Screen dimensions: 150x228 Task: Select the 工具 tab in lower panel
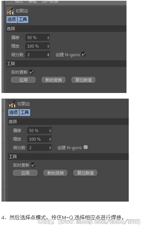pyautogui.click(x=25, y=112)
